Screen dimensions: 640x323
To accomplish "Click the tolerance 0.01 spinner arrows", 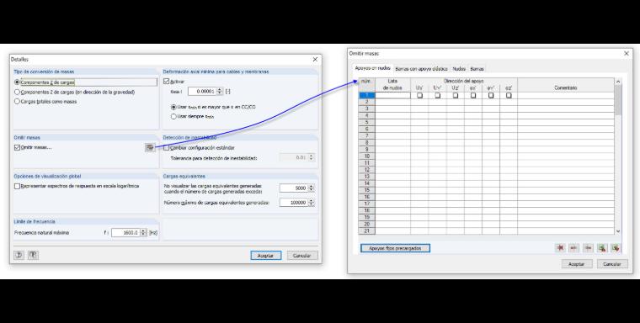I will [311, 157].
